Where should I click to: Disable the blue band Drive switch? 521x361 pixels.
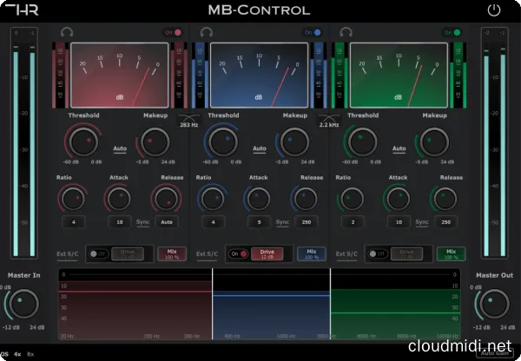click(239, 254)
